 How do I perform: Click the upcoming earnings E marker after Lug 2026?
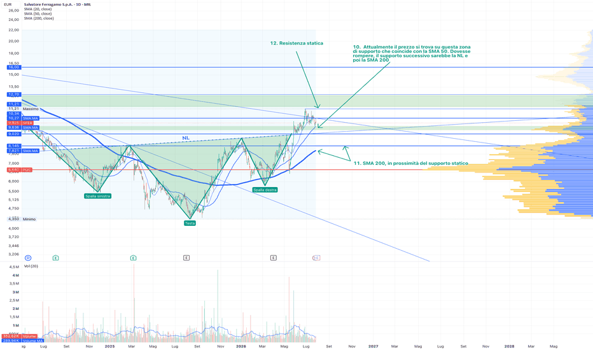point(317,258)
